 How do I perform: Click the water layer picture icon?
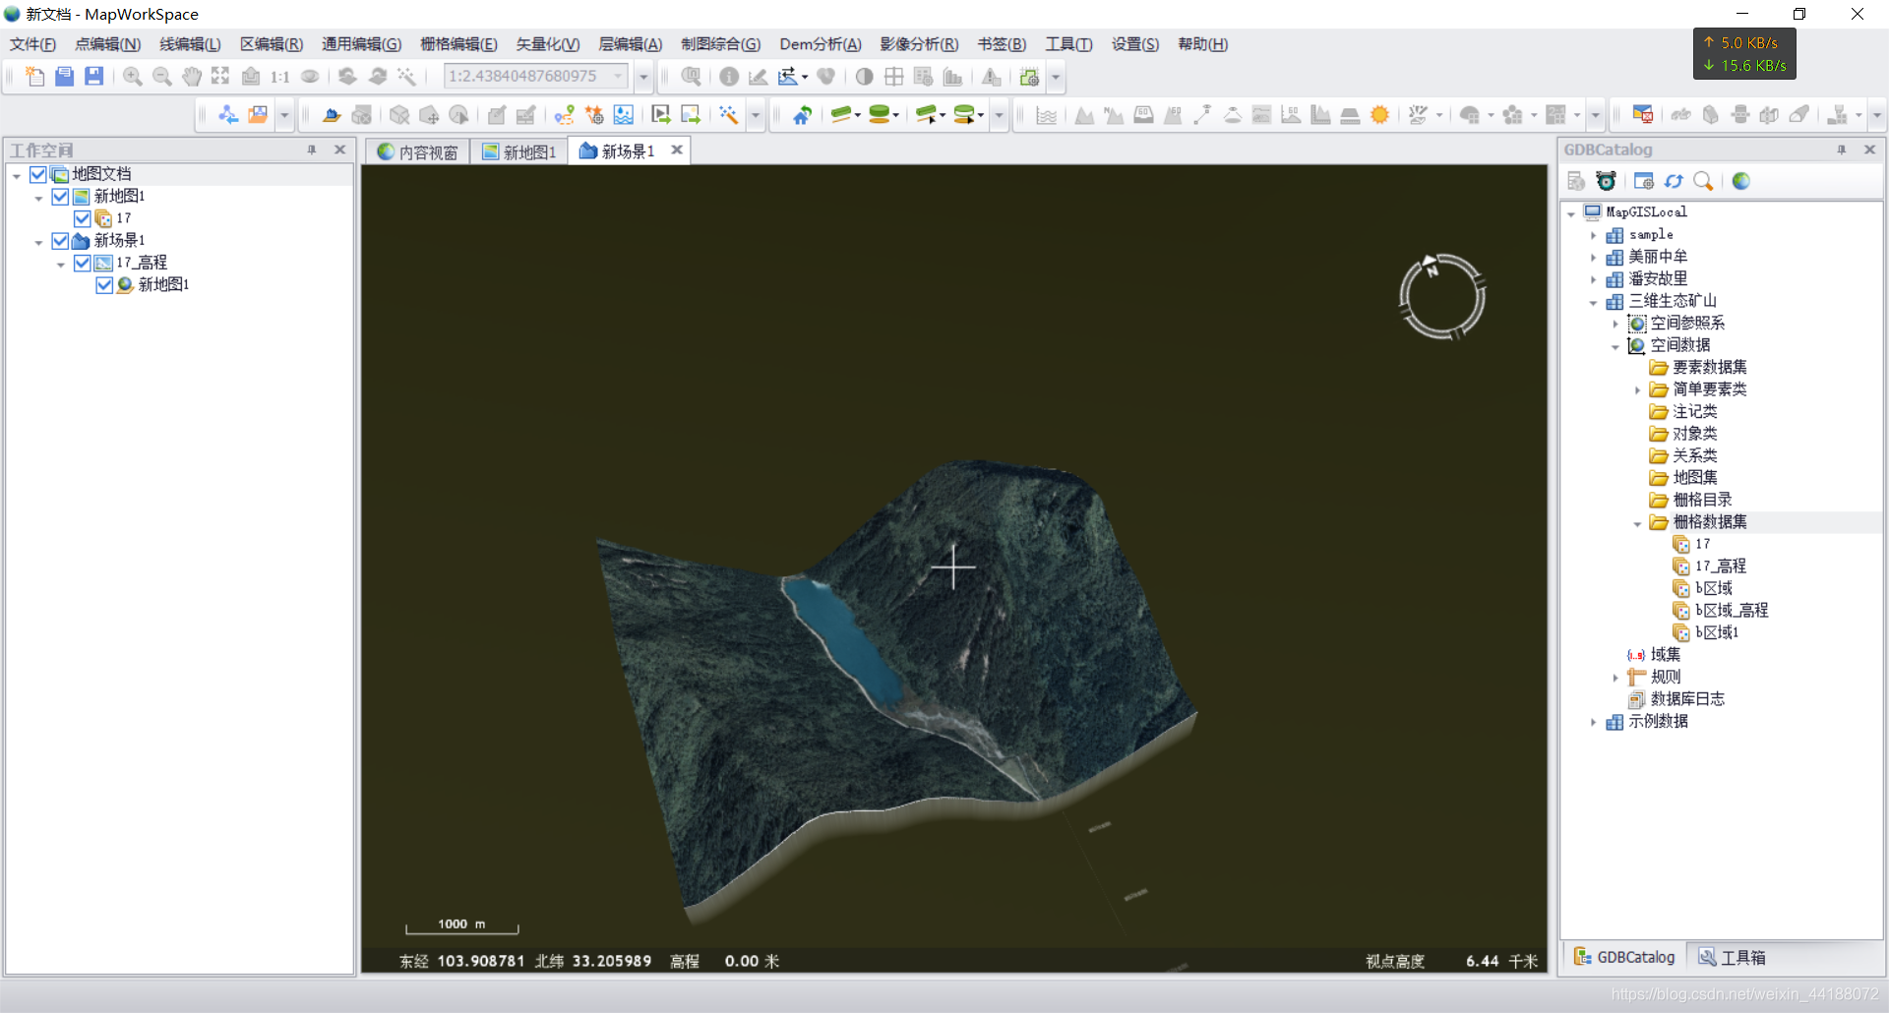coord(624,115)
